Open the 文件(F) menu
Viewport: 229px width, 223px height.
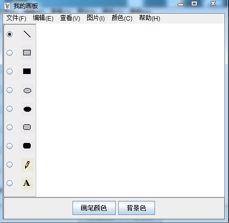[x=16, y=18]
